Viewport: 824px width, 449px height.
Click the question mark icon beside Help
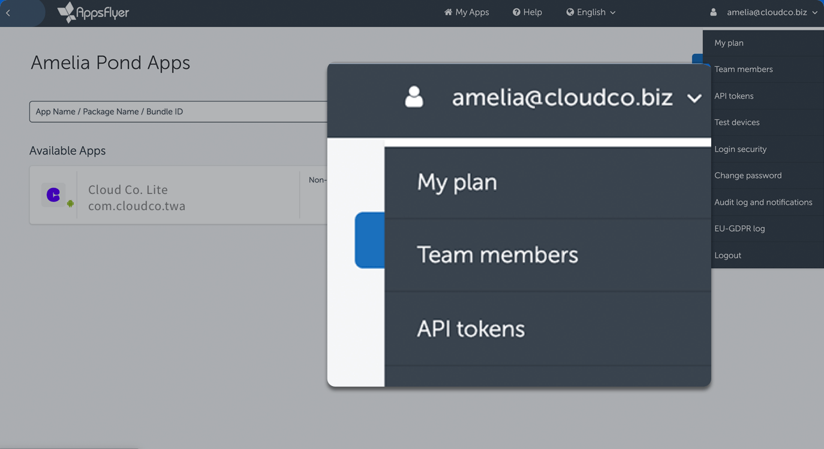click(516, 12)
